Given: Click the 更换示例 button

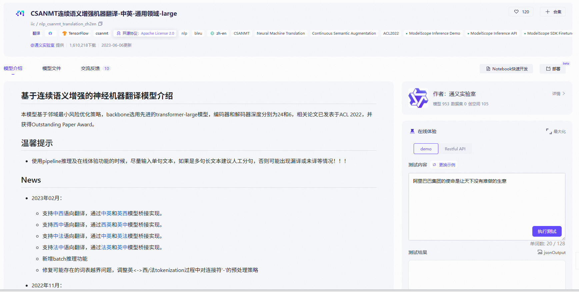Looking at the screenshot, I should [x=444, y=165].
